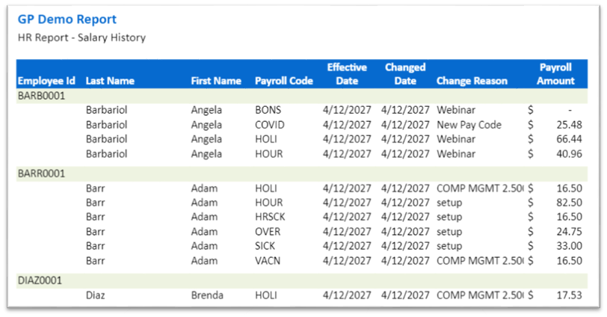607x317 pixels.
Task: Click the HR Report - Salary History subtitle
Action: tap(81, 37)
